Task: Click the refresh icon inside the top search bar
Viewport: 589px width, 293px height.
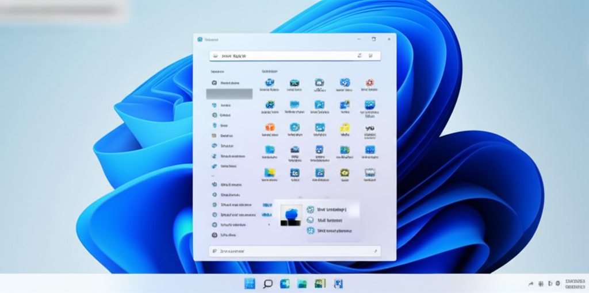Action: coord(359,56)
